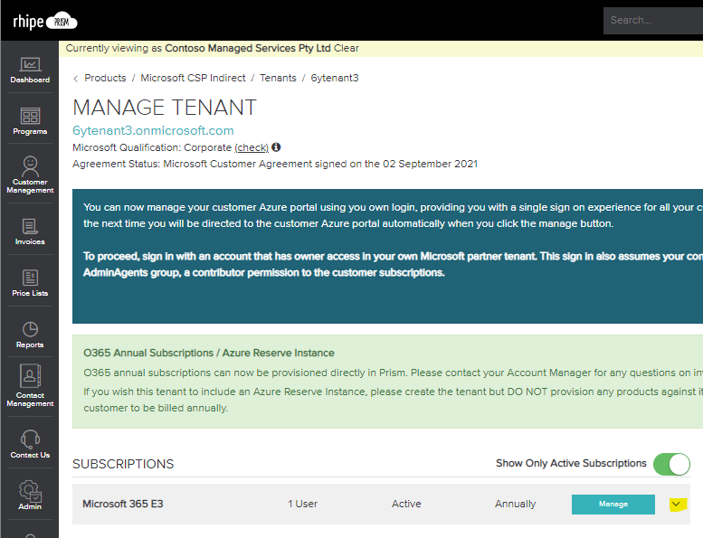Screen dimensions: 703x538
Task: Click the Search input field
Action: coord(653,20)
